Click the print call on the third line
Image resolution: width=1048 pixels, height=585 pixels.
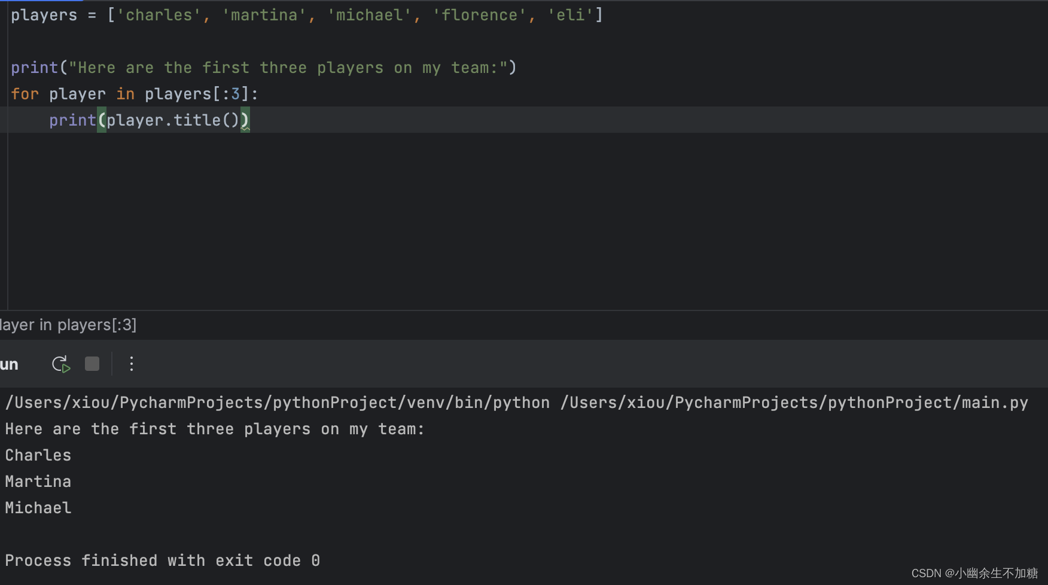point(34,68)
